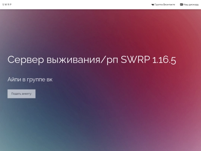Viewport: 201px width, 151px height.
Task: Click the text Айпи в группе вк
Action: [30, 79]
